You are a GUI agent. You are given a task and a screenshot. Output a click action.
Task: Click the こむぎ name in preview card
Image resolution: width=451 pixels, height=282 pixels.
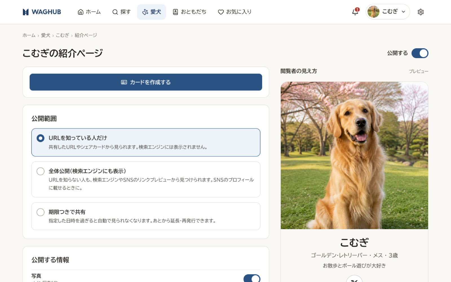point(354,243)
